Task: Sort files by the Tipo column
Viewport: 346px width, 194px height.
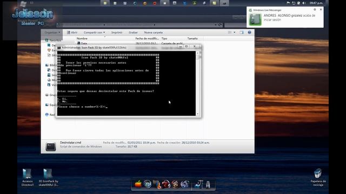Action: pos(164,38)
